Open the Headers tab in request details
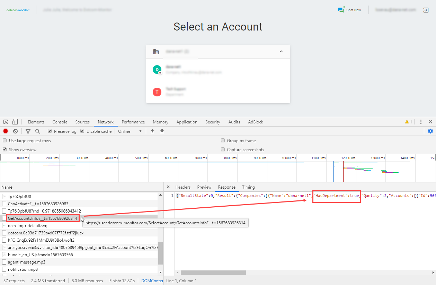This screenshot has width=436, height=285. [183, 187]
